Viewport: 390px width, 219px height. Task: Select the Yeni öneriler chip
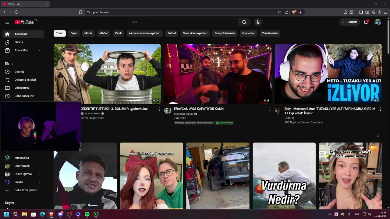270,33
